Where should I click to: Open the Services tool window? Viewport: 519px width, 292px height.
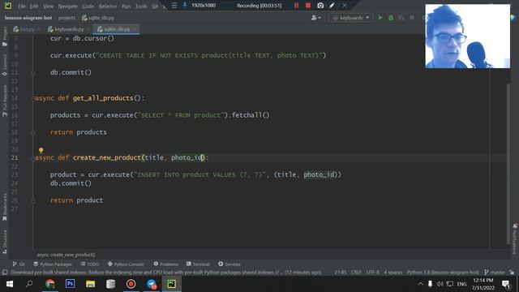[x=229, y=264]
